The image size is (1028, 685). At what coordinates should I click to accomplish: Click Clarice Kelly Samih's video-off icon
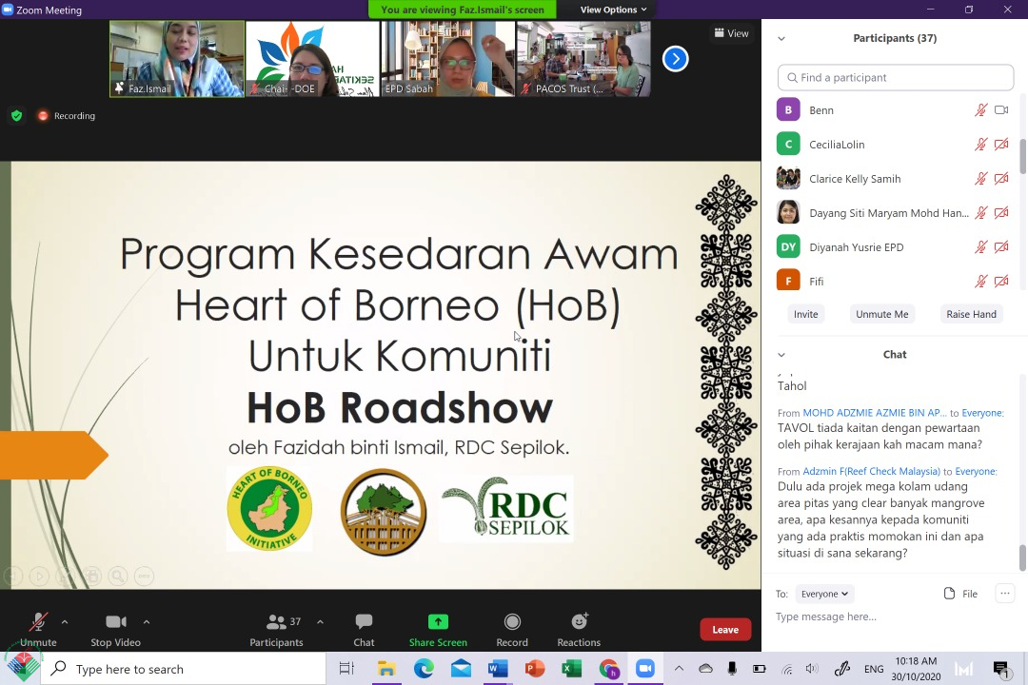click(1001, 178)
